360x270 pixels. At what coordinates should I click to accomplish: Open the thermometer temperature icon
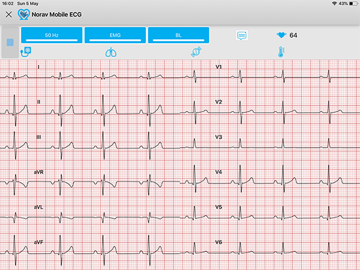[281, 52]
